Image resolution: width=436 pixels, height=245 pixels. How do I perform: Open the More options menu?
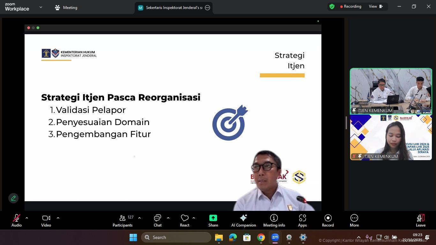354,220
